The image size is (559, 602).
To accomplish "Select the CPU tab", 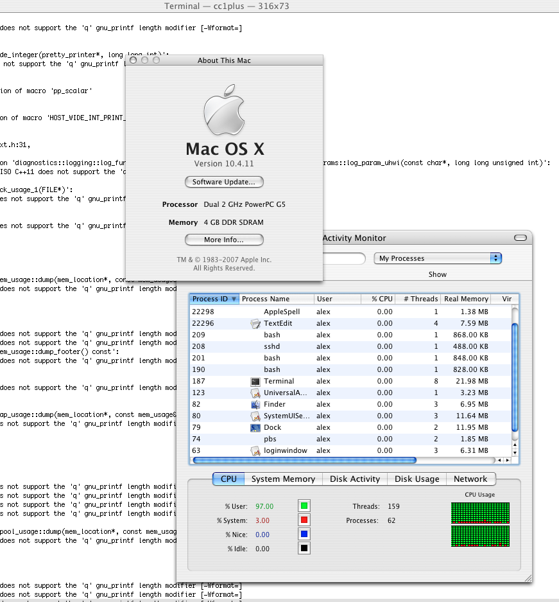I will click(228, 479).
